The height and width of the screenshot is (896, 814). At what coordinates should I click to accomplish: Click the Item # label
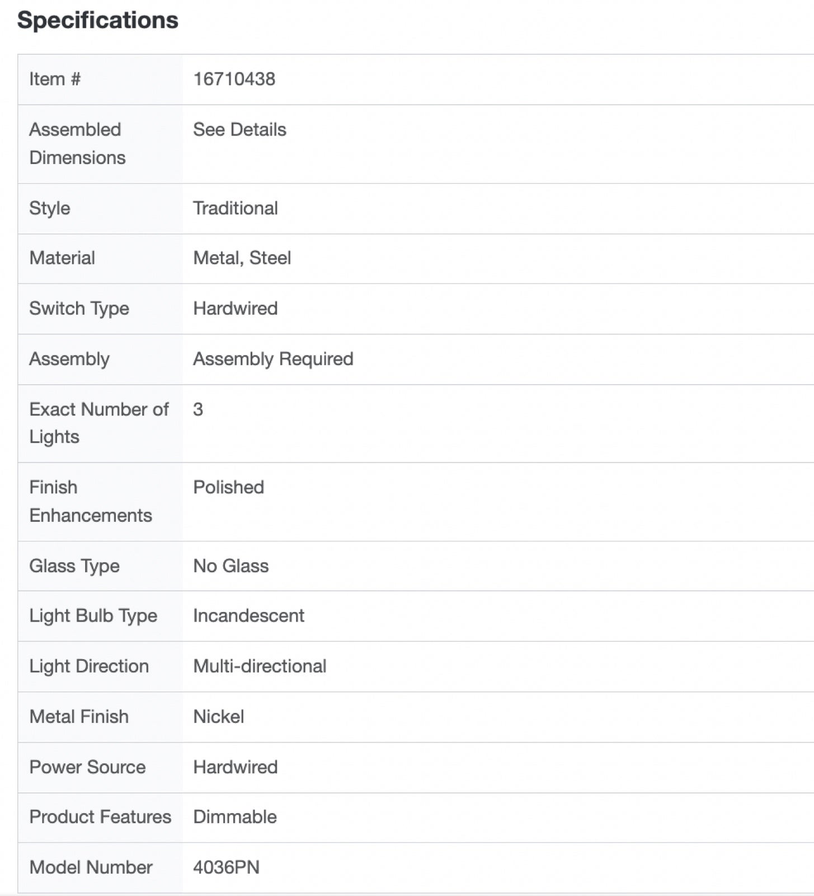[x=55, y=79]
